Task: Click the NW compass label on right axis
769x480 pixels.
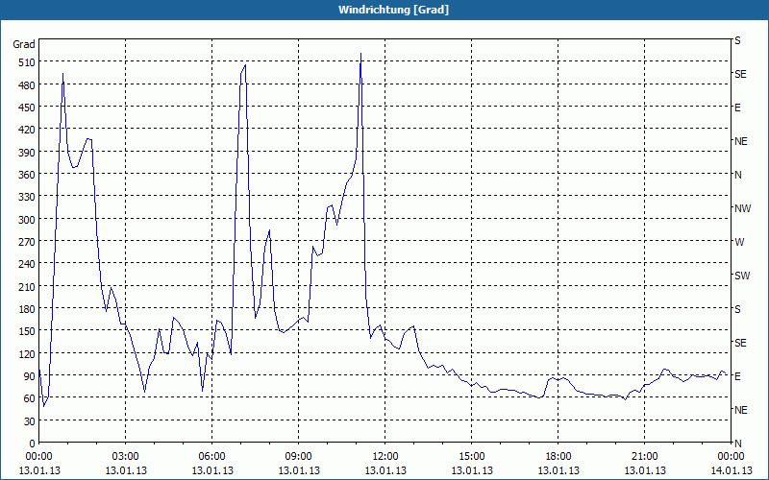Action: tap(742, 208)
